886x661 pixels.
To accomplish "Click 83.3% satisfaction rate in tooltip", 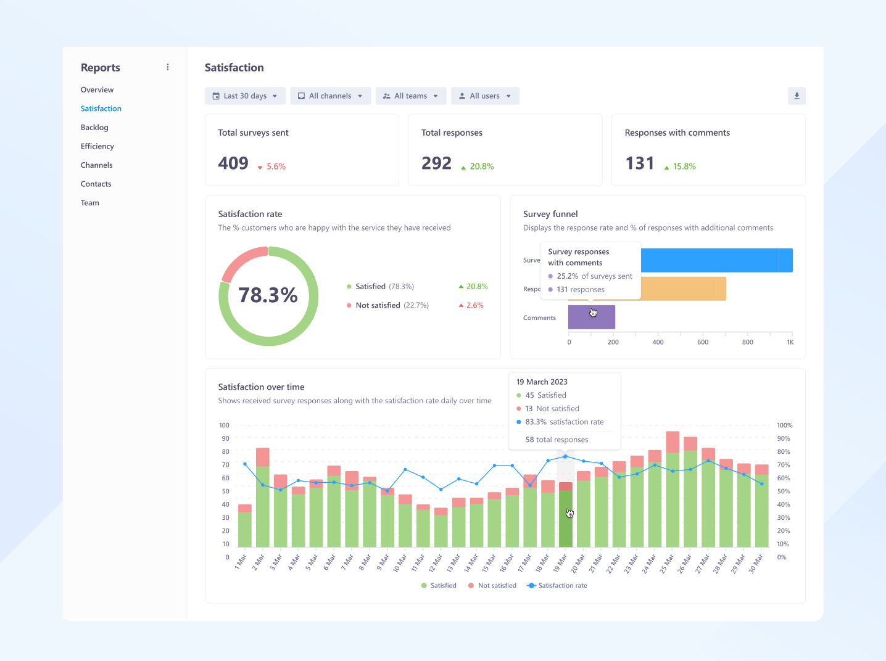I will coord(560,422).
